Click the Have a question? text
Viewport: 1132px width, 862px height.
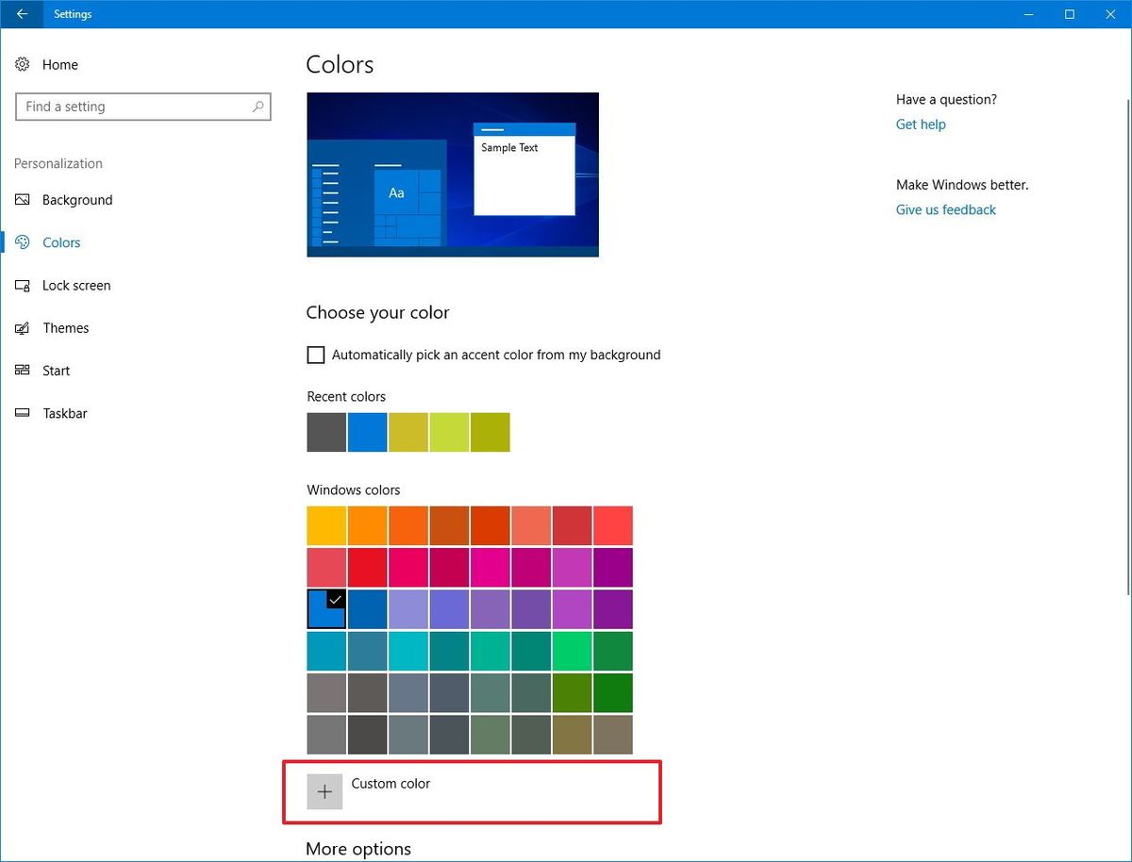coord(946,100)
